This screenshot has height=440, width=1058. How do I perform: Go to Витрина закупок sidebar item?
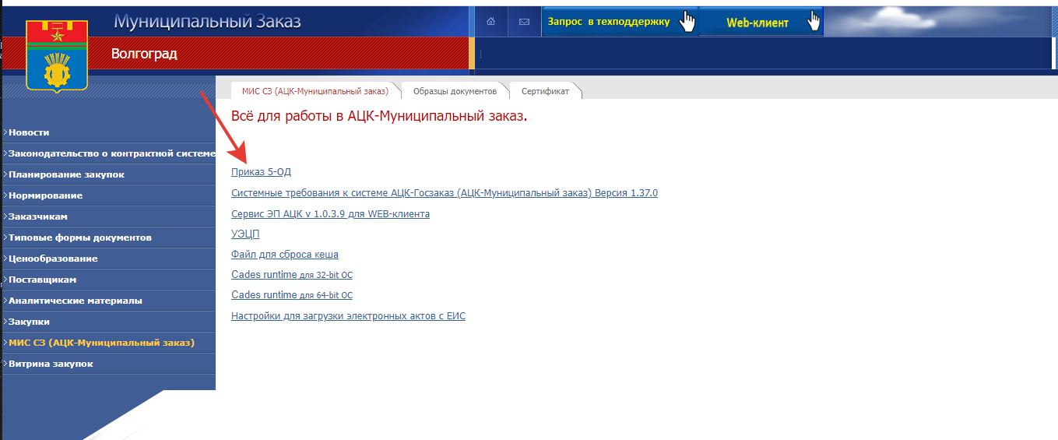(51, 364)
